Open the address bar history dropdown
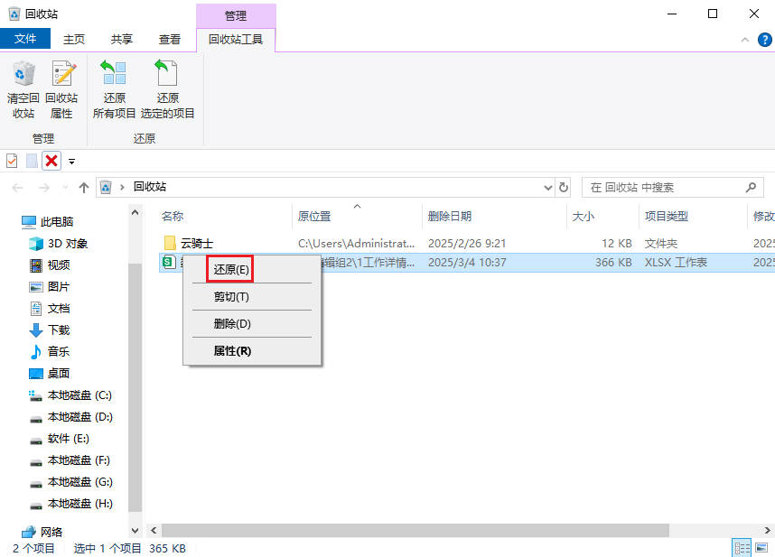The width and height of the screenshot is (775, 557). 547,188
